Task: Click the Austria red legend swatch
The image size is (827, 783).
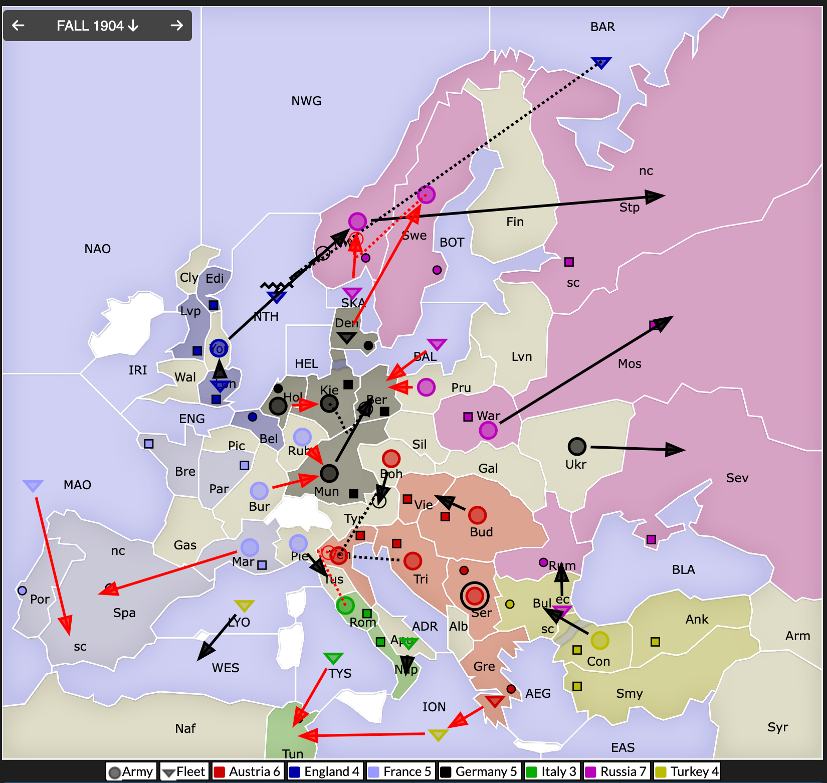Action: tap(219, 771)
